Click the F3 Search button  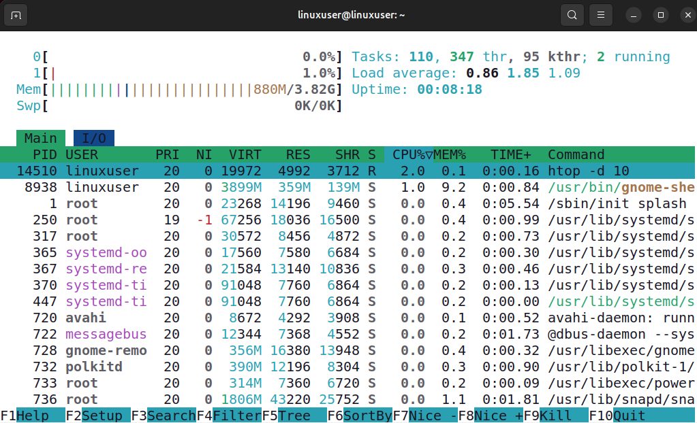coord(164,416)
